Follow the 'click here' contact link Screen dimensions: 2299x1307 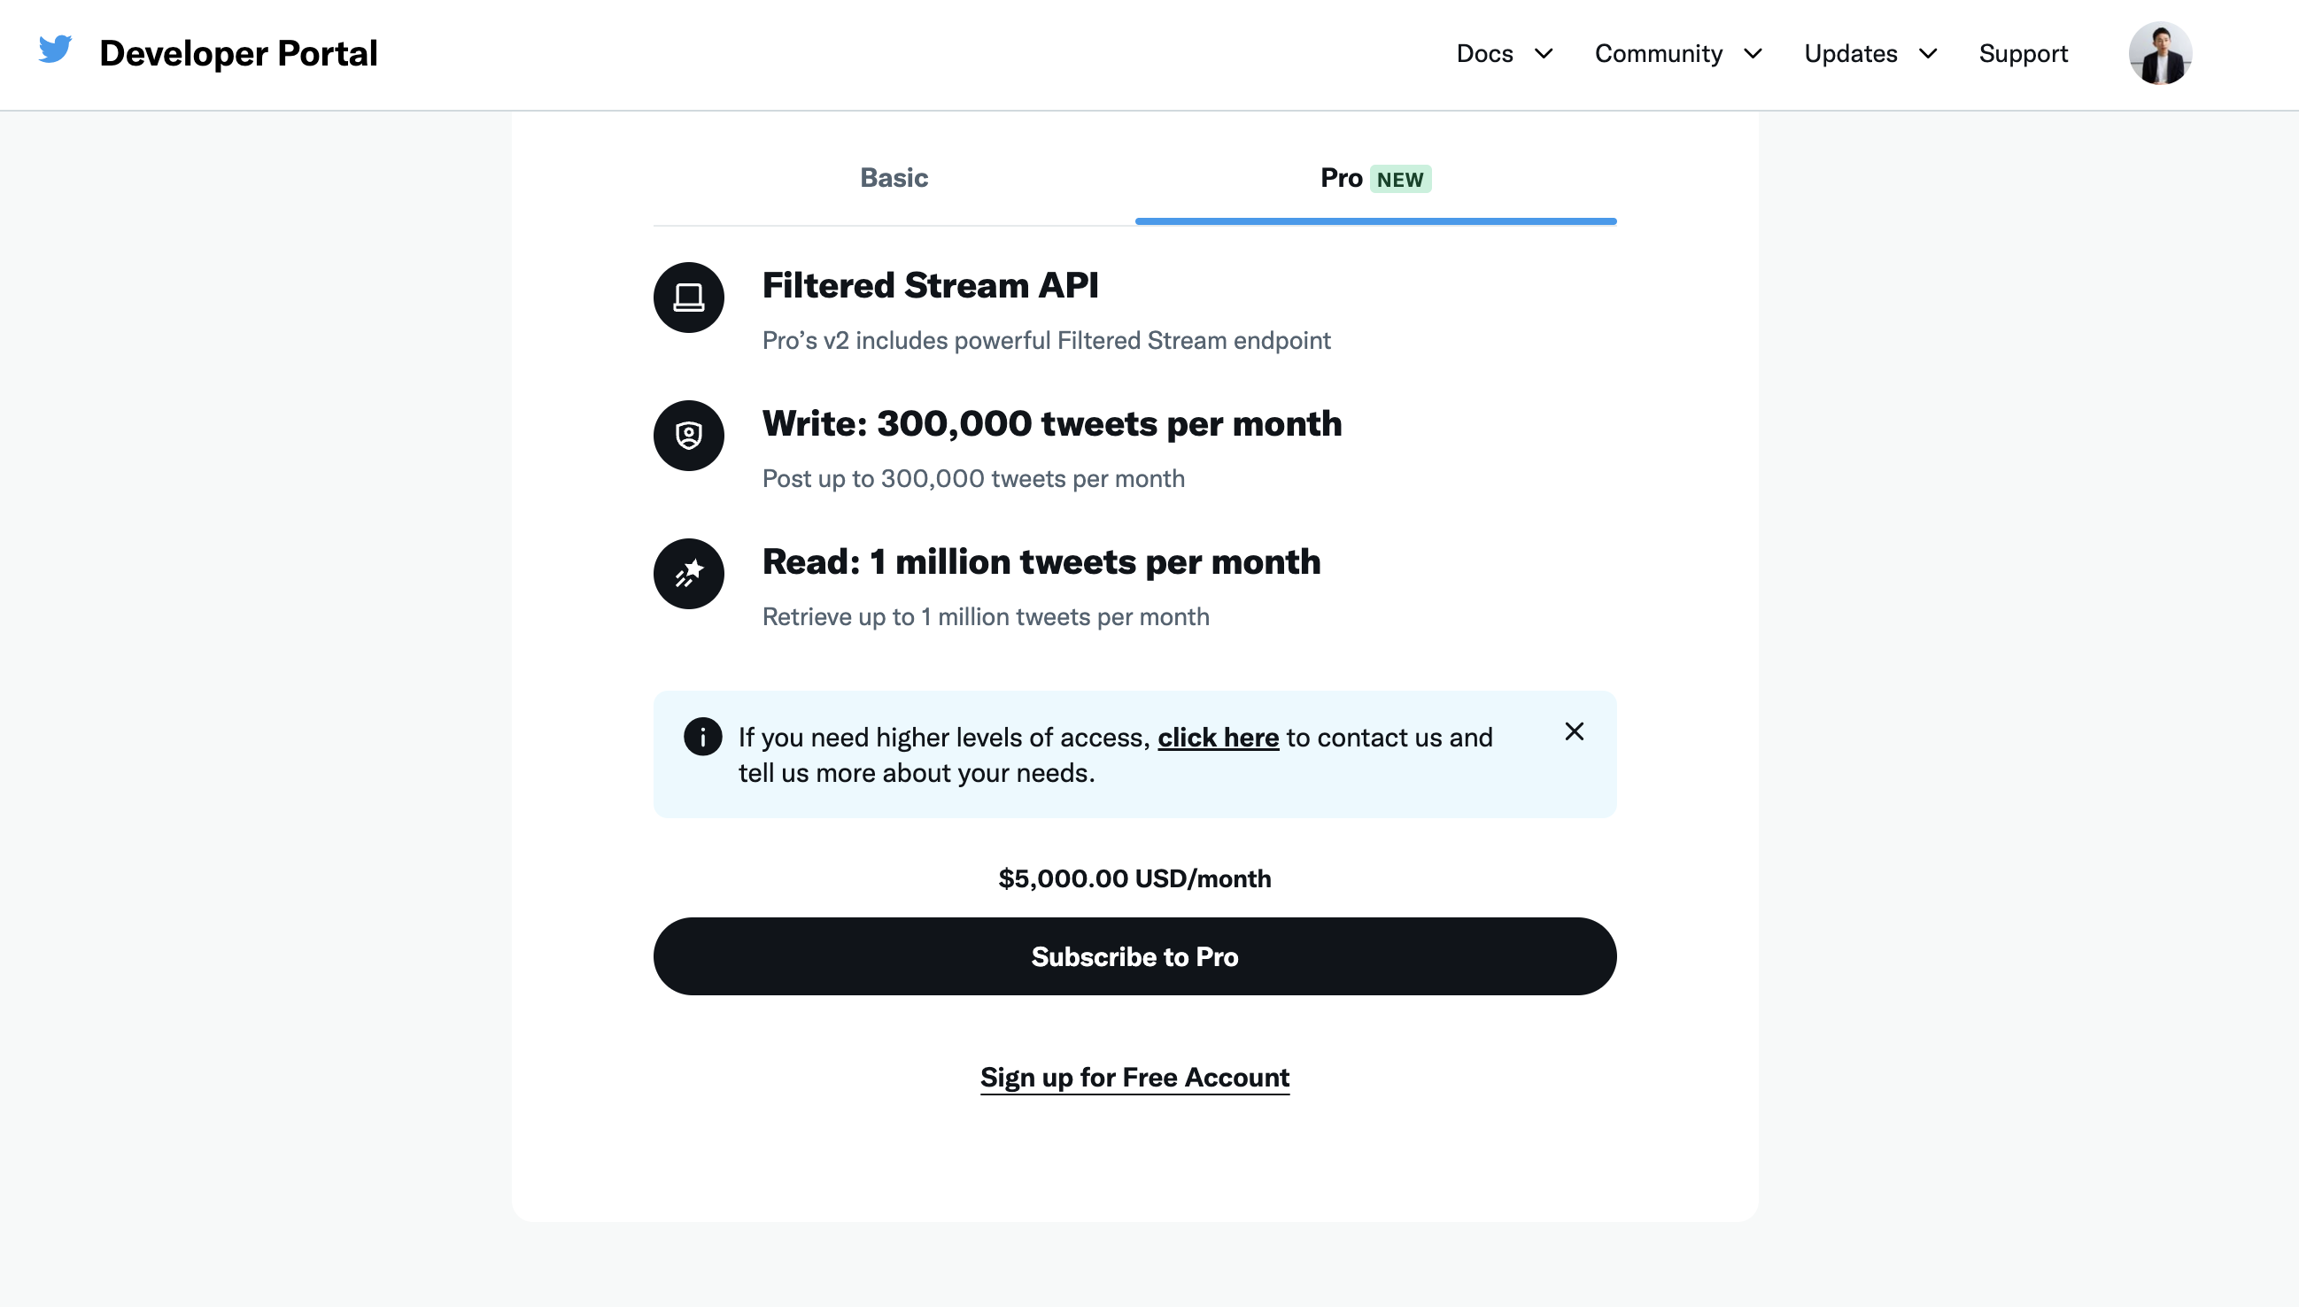(x=1218, y=738)
